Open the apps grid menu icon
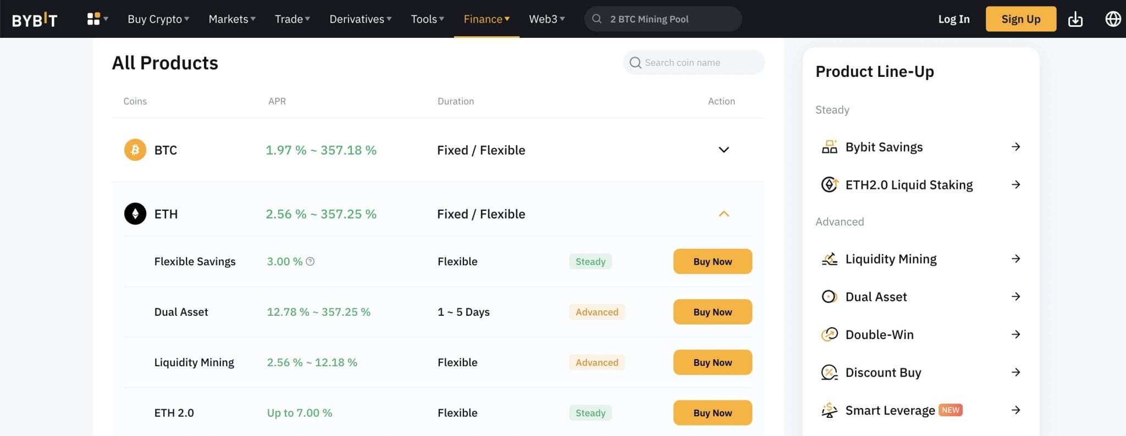 93,19
